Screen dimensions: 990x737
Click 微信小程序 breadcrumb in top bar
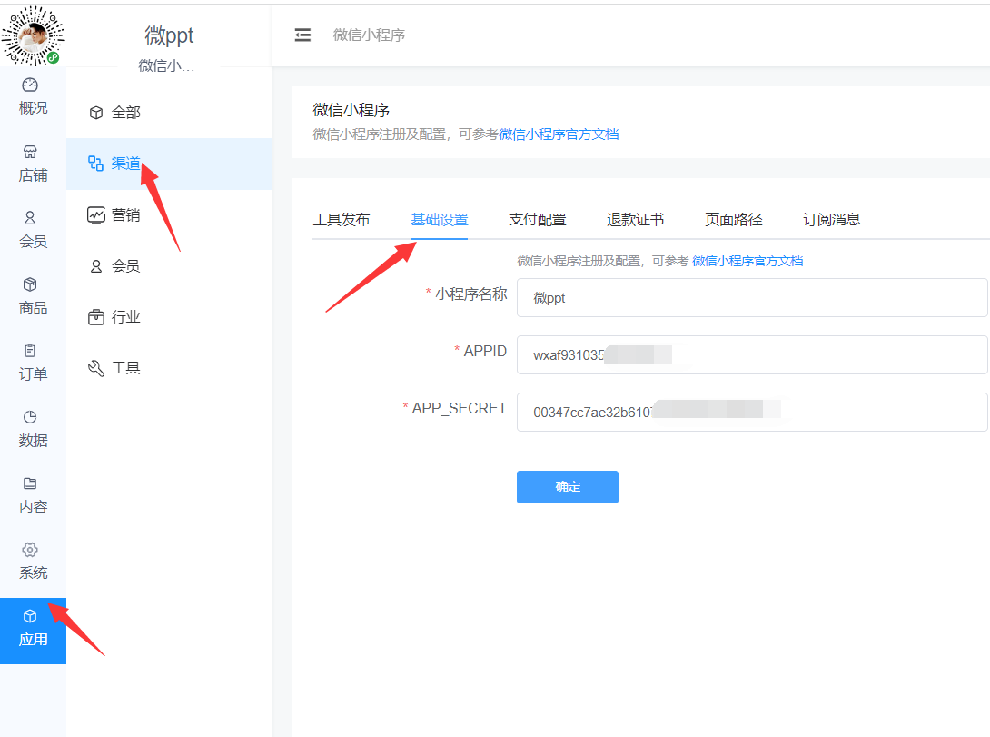[370, 35]
